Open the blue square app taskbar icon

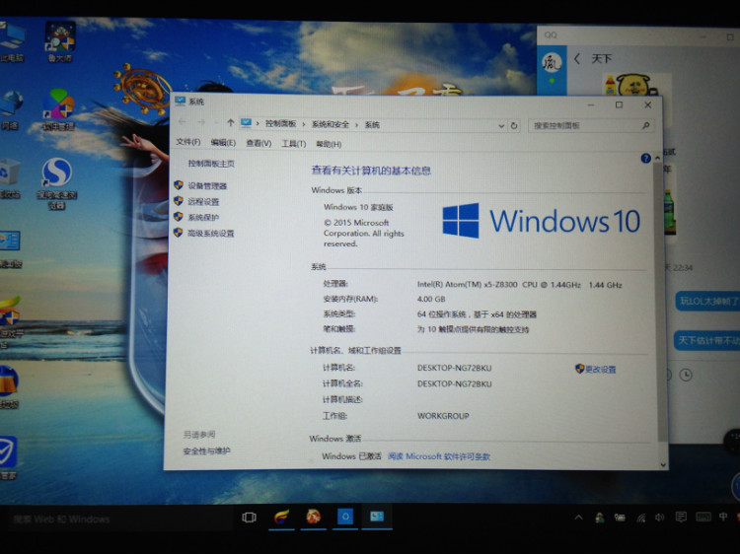pyautogui.click(x=345, y=517)
